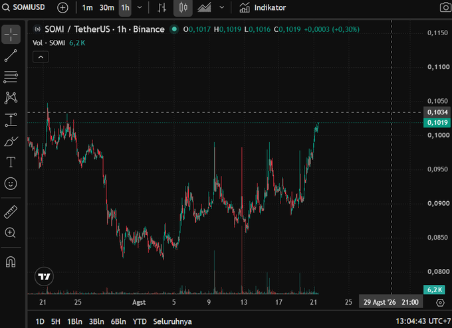This screenshot has height=328, width=452.
Task: Click the green market status dot
Action: (x=174, y=29)
